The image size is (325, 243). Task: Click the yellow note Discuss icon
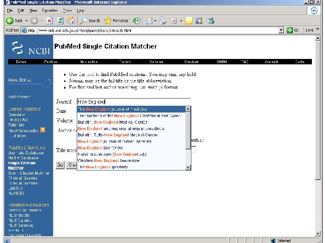click(189, 21)
